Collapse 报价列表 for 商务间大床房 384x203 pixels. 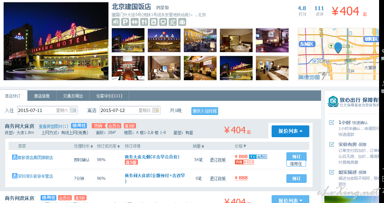290,131
